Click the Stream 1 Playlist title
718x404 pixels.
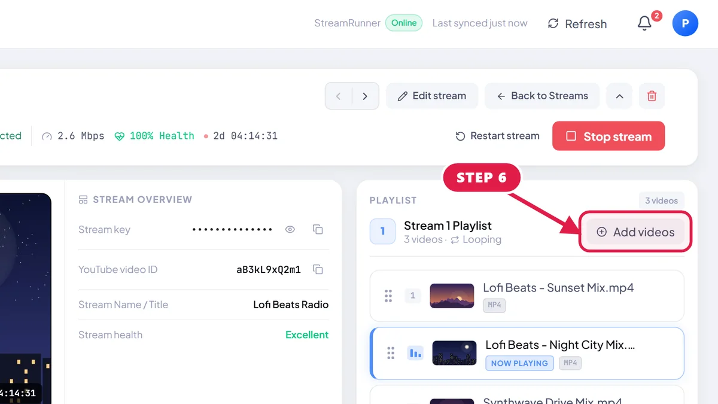(x=448, y=226)
